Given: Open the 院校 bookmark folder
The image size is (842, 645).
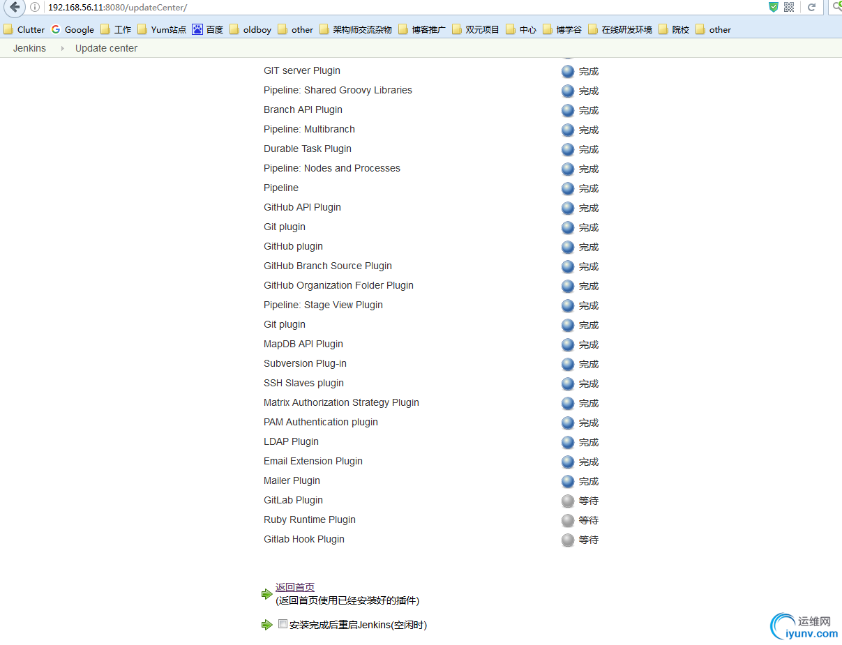Looking at the screenshot, I should [674, 29].
